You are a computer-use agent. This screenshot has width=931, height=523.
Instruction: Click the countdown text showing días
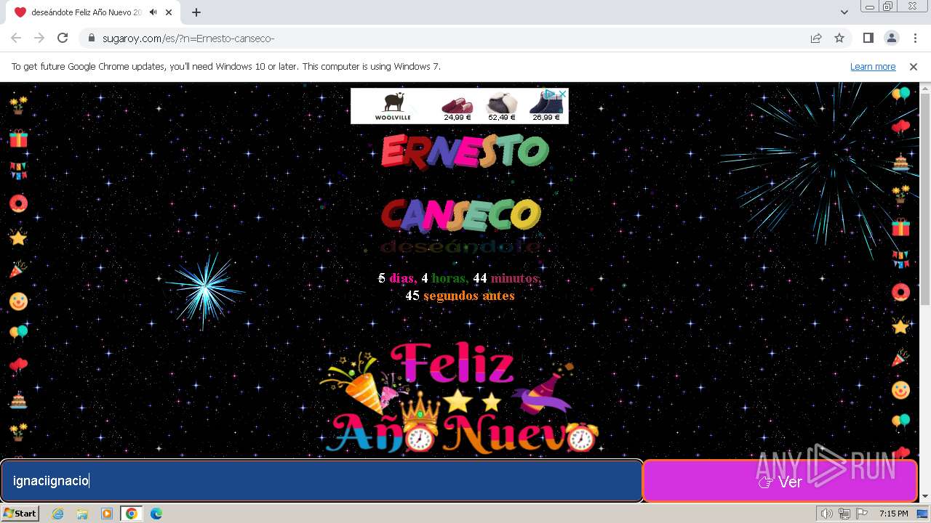(460, 278)
